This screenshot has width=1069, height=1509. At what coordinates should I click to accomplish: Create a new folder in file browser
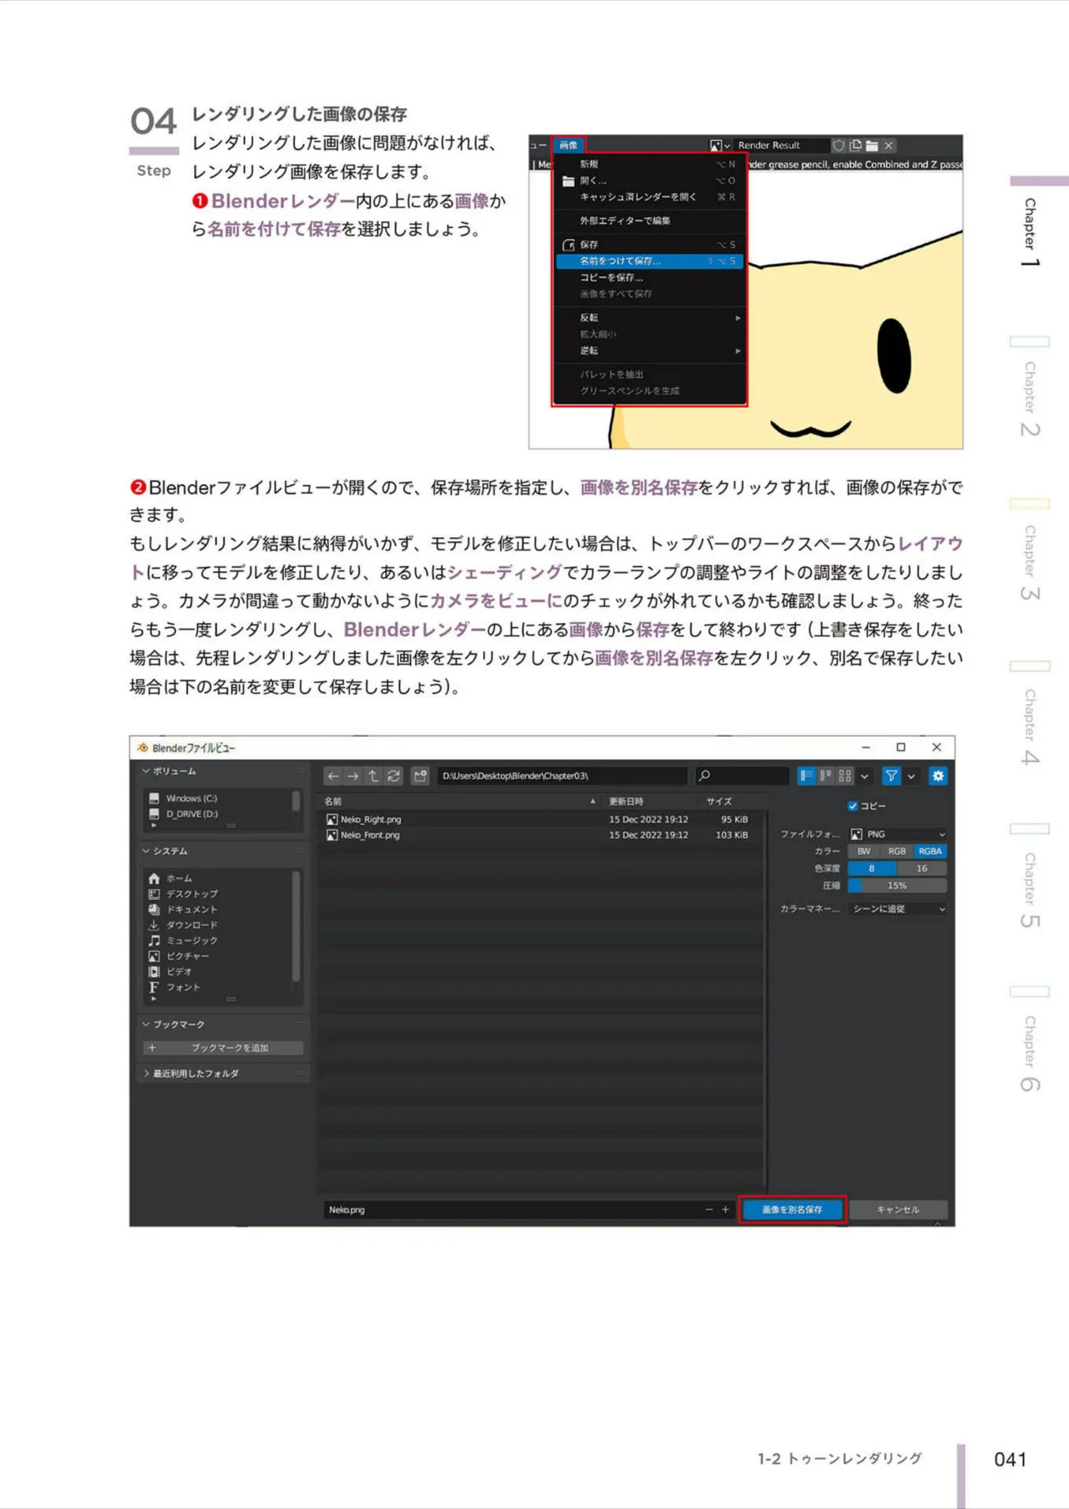coord(420,776)
